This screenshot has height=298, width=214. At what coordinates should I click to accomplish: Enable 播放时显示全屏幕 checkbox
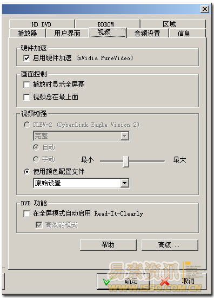coord(26,85)
